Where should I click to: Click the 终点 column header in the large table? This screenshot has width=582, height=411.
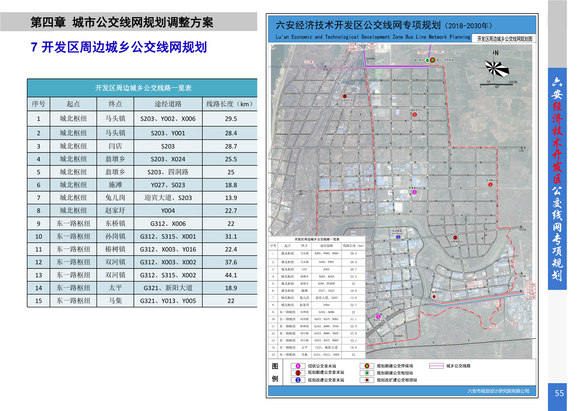(115, 104)
